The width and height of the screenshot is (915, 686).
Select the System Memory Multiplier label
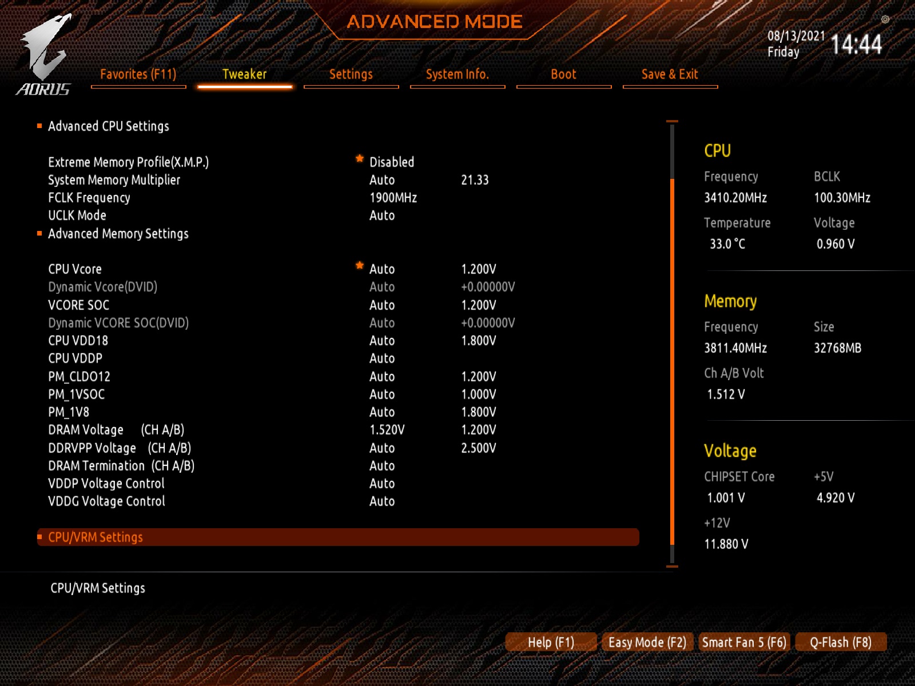(x=114, y=180)
